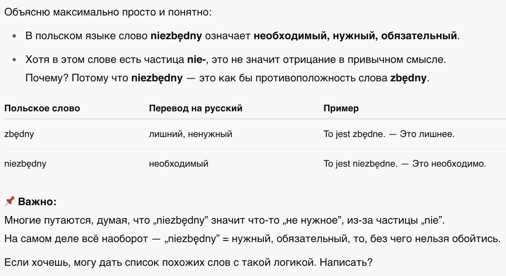506x276 pixels.
Task: Select the 'niezbędny' table cell
Action: pyautogui.click(x=25, y=164)
